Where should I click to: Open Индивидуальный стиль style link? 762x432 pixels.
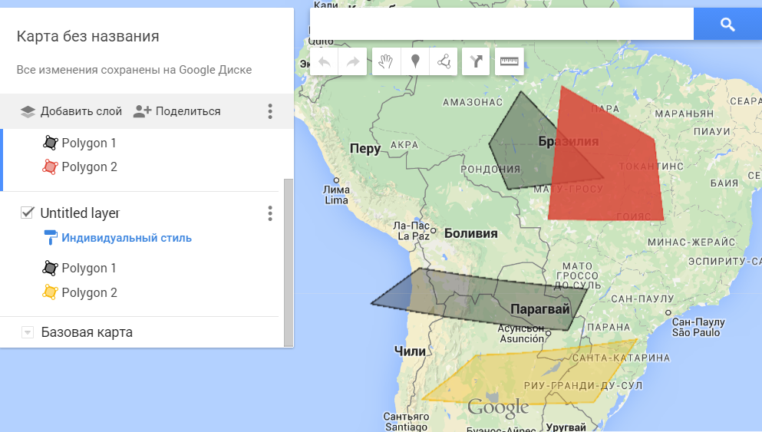tap(127, 238)
